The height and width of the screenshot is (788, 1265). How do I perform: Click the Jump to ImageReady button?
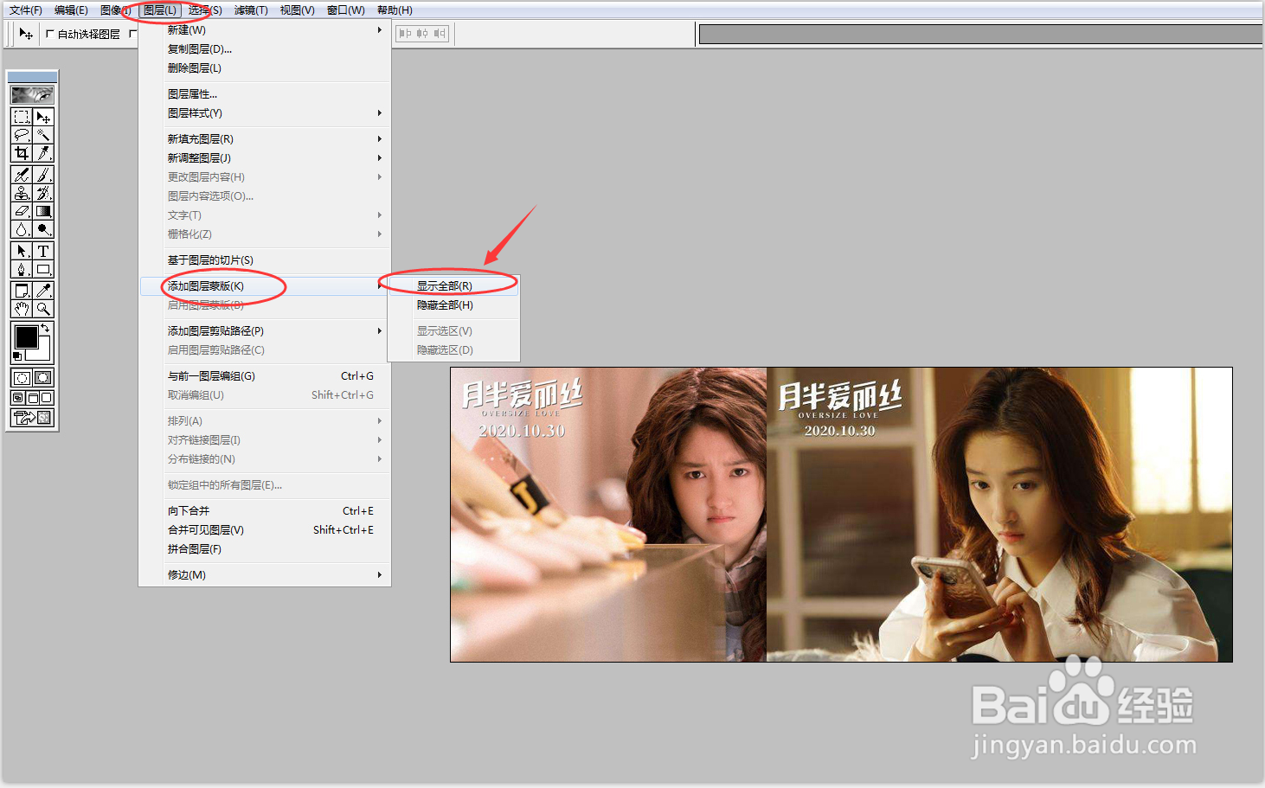(32, 418)
